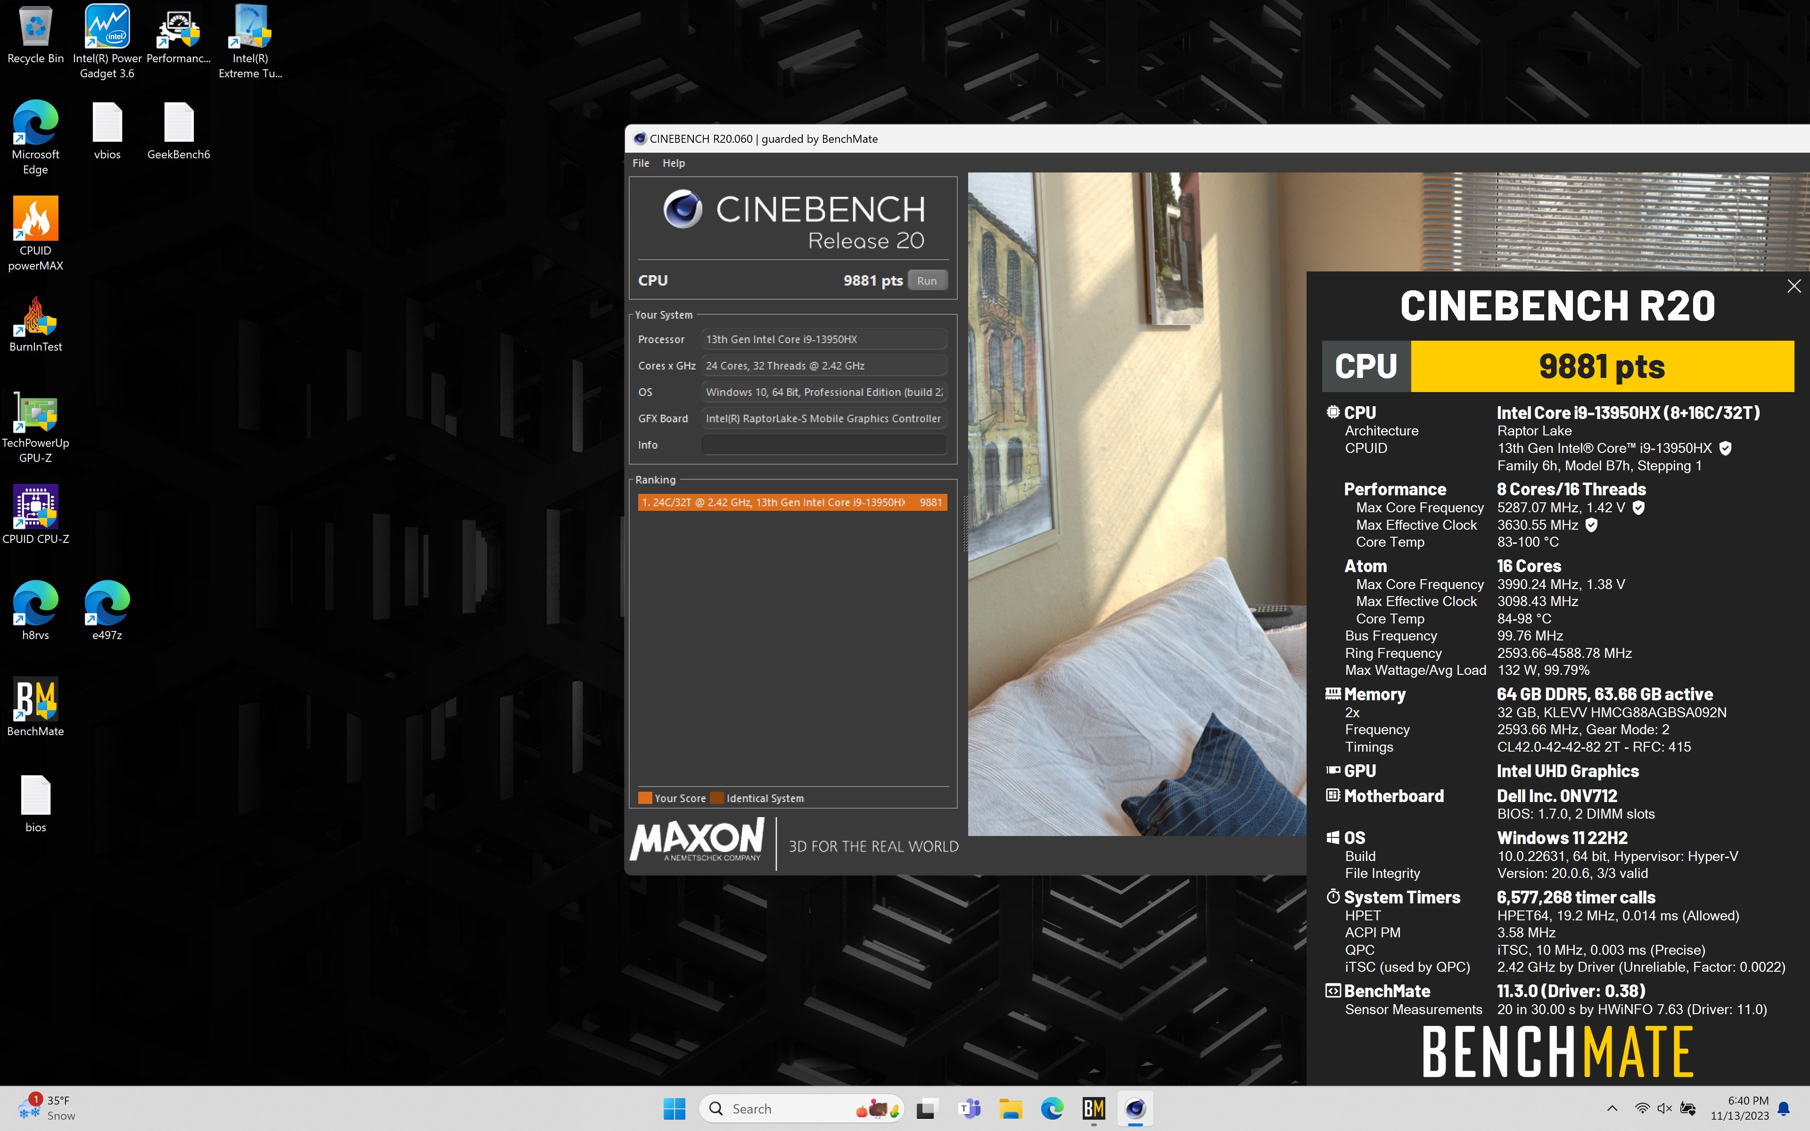The image size is (1810, 1131).
Task: Select the BurnInTest shortcut
Action: tap(35, 323)
